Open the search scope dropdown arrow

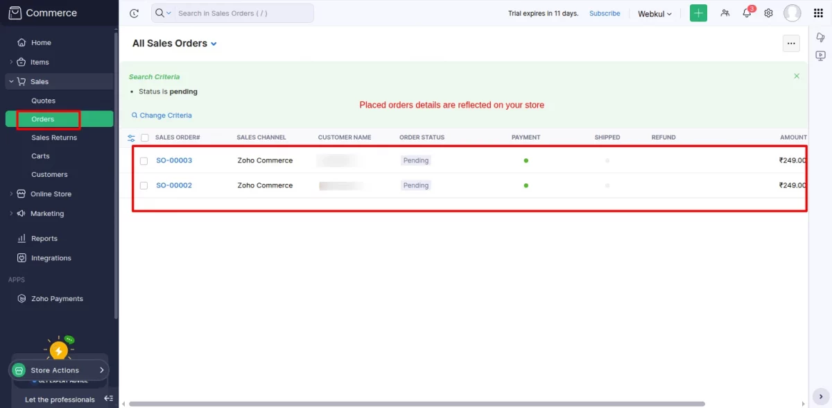tap(168, 13)
